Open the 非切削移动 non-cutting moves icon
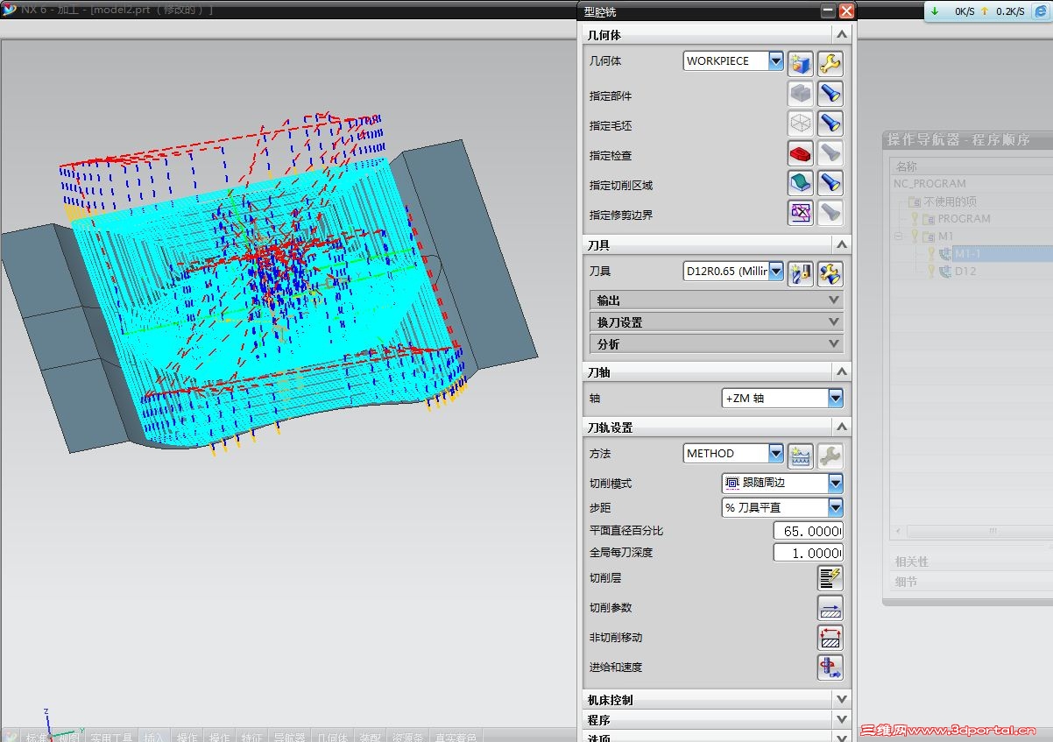 [x=830, y=638]
